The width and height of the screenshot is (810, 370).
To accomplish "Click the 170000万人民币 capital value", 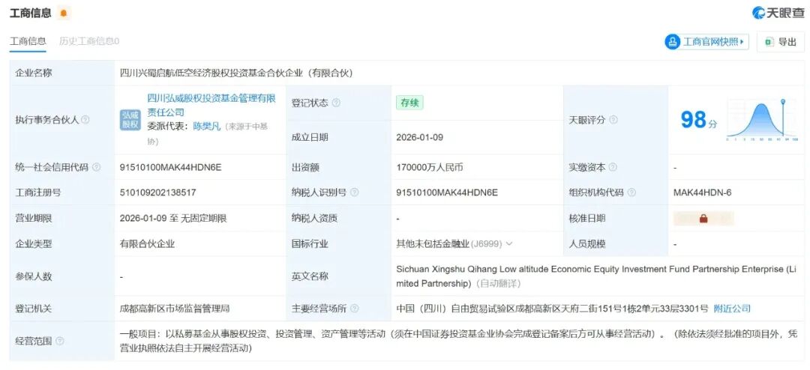I will [x=430, y=167].
